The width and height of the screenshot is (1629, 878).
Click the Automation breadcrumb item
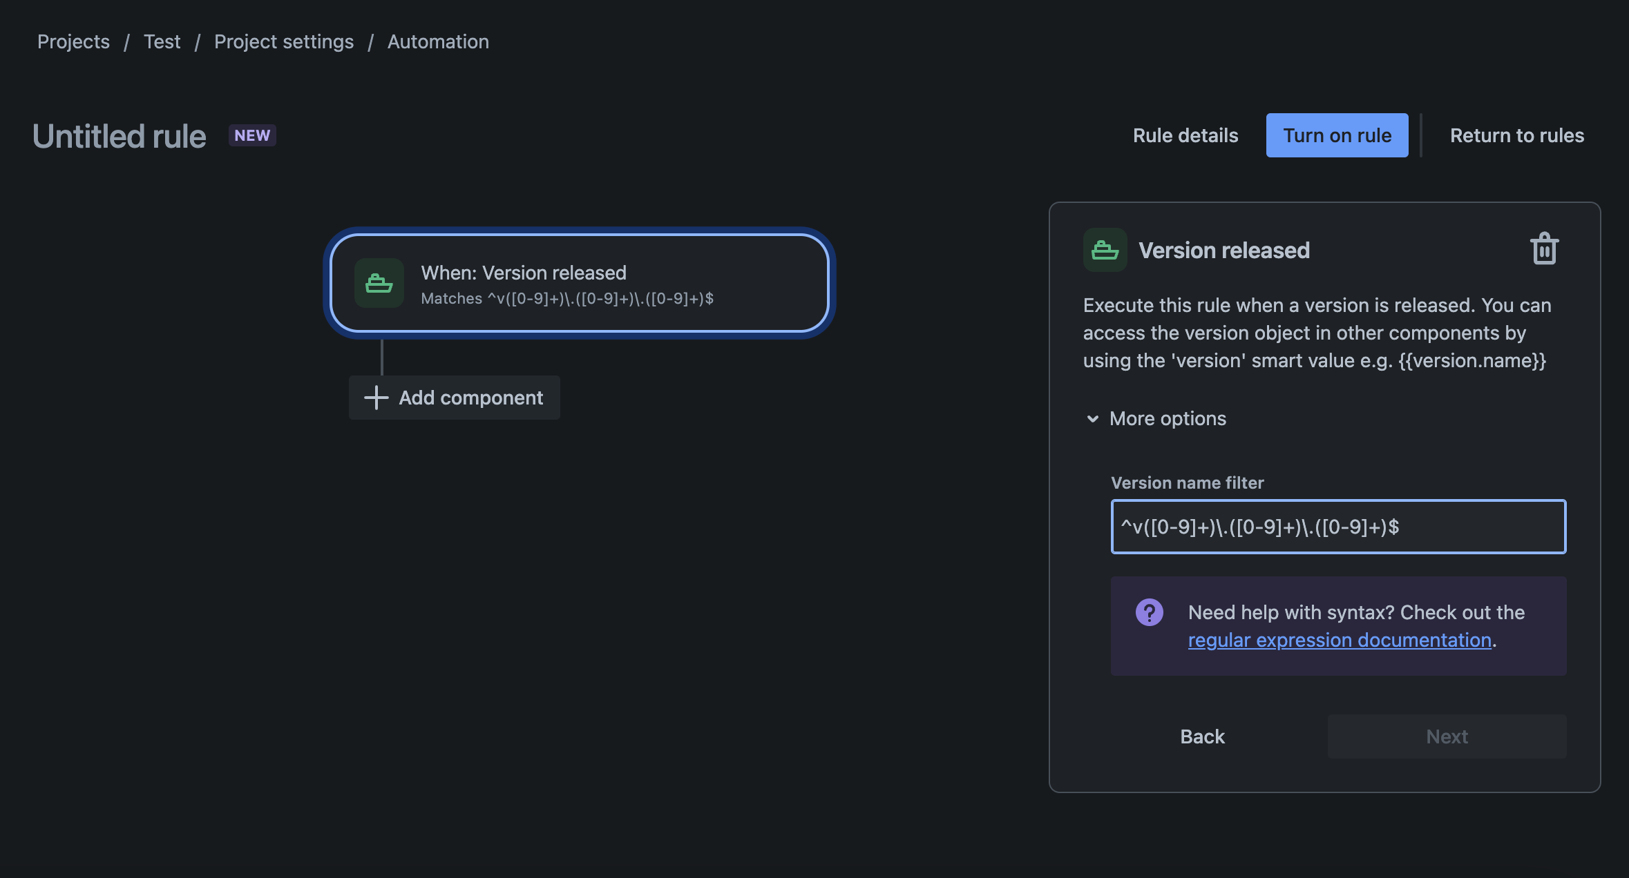point(438,40)
